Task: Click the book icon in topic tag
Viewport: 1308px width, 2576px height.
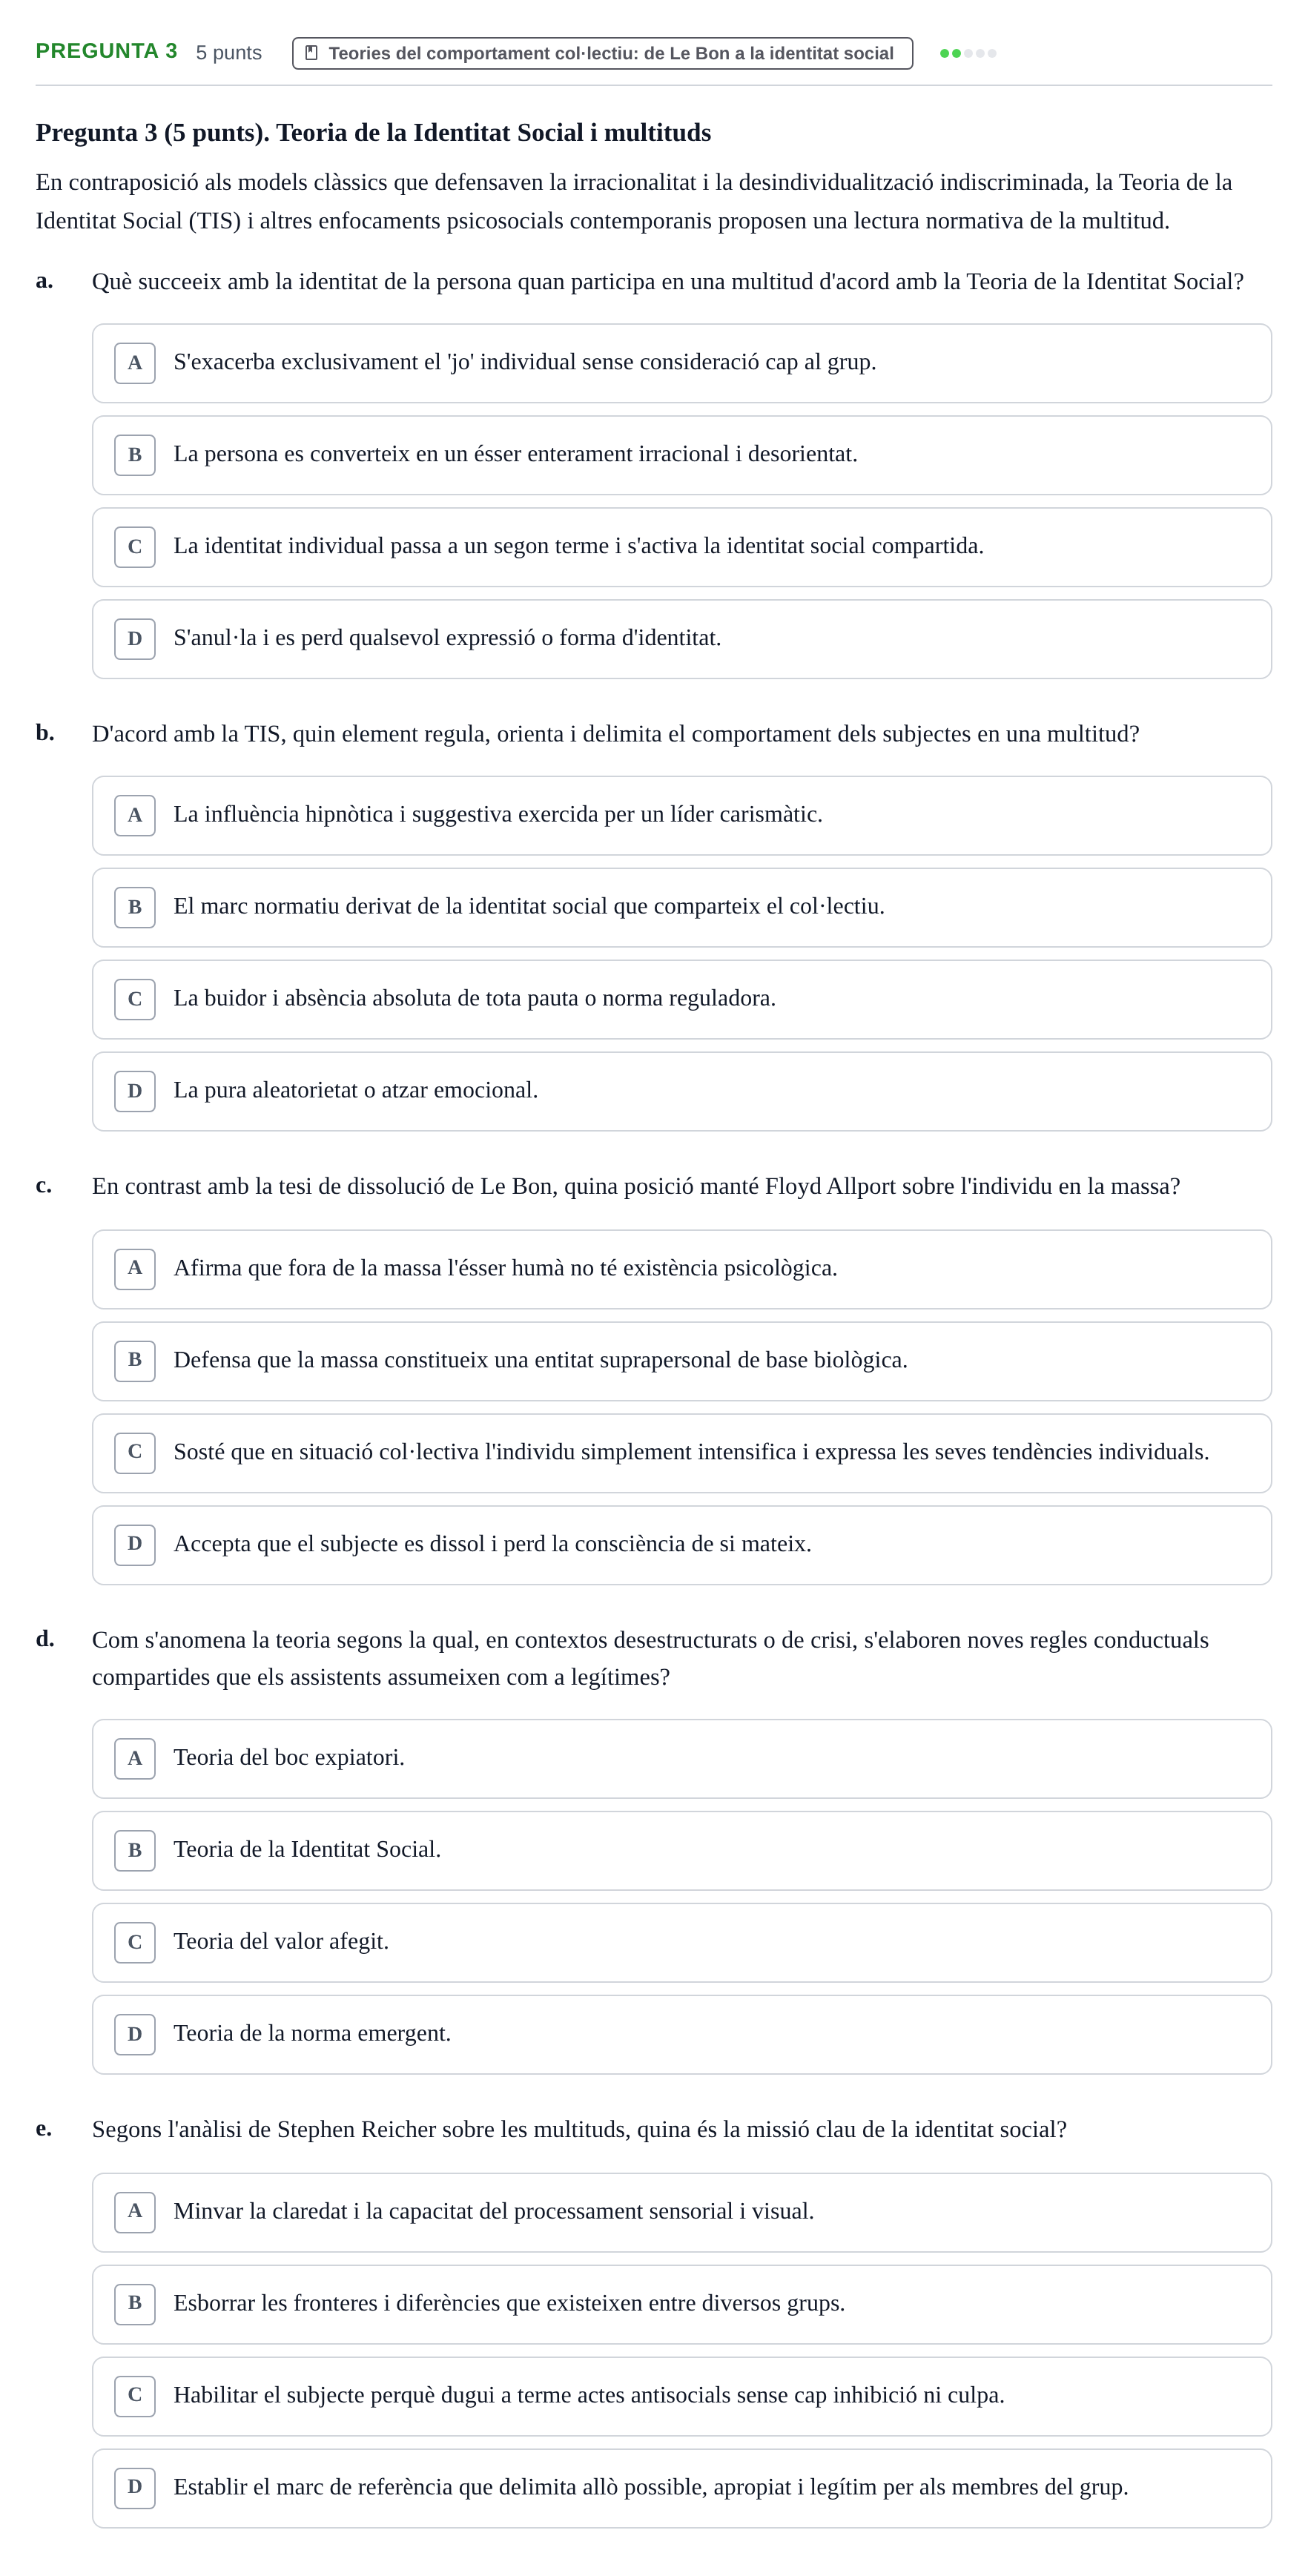Action: (x=311, y=53)
